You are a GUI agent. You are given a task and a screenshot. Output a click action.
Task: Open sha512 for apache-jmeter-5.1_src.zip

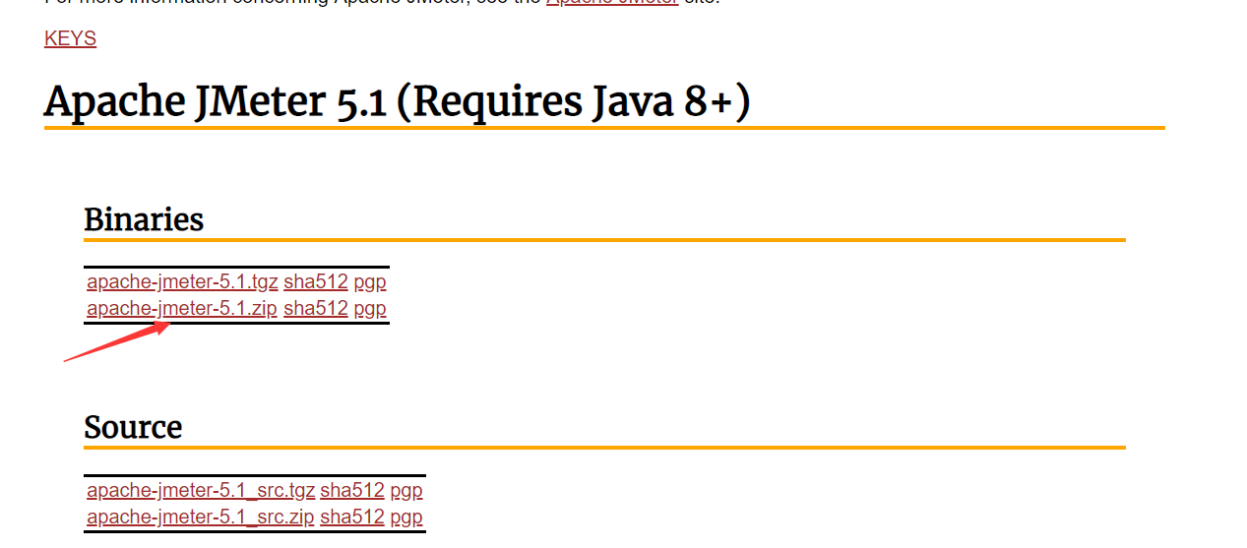click(352, 518)
